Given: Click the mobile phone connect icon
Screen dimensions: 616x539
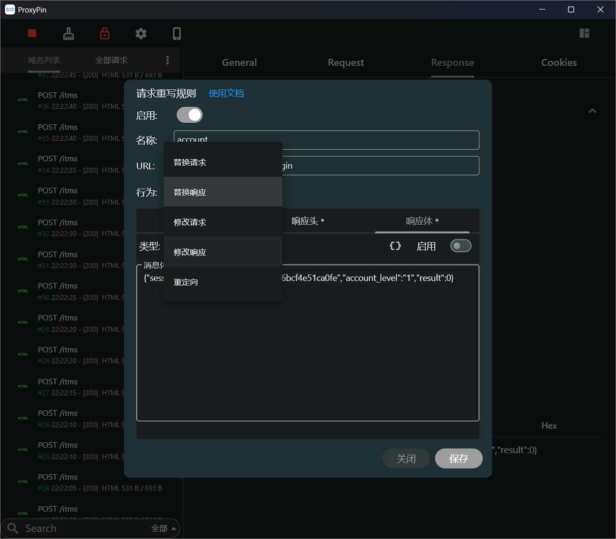Looking at the screenshot, I should tap(177, 33).
